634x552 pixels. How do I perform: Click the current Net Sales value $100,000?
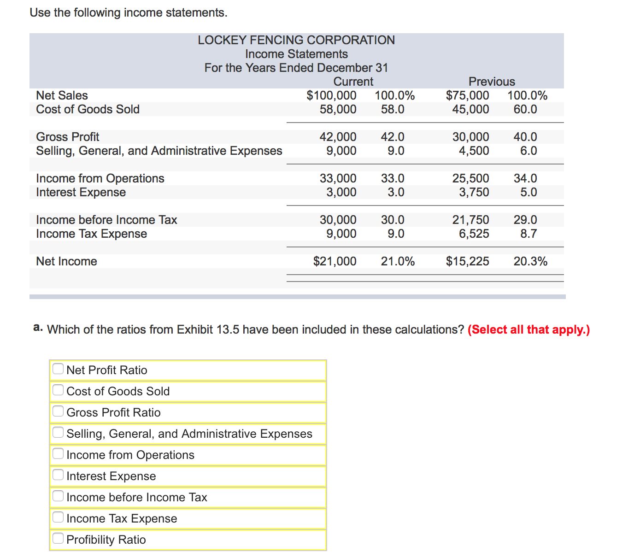pyautogui.click(x=331, y=95)
